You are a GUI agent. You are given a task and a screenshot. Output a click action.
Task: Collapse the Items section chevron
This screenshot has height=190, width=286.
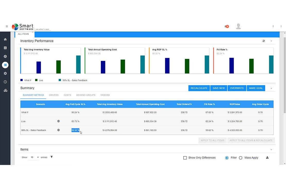(271, 150)
